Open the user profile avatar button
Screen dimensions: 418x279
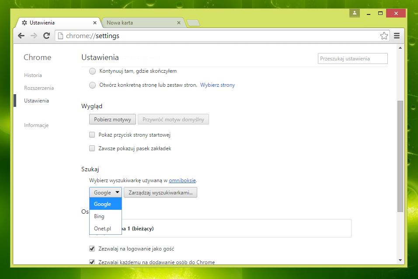point(355,13)
